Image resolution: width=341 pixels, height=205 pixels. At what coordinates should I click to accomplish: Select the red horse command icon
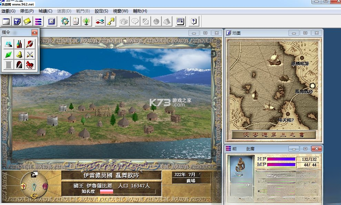(x=30, y=65)
